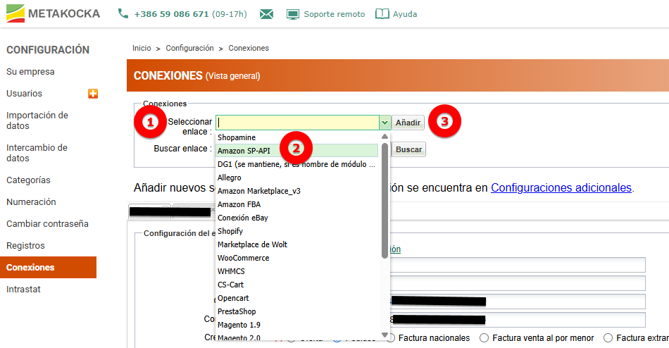The image size is (669, 348).
Task: Select Factura venta al por menor radio
Action: pyautogui.click(x=484, y=337)
